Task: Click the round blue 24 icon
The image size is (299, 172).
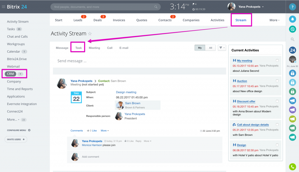Action: 292,50
